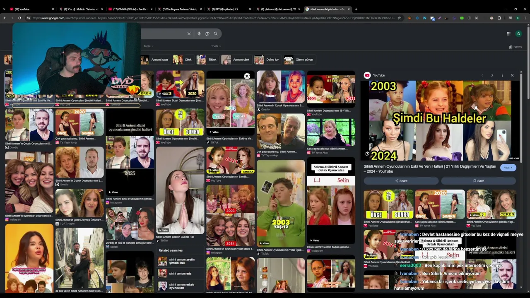This screenshot has width=530, height=298.
Task: Expand the Tools dropdown
Action: click(x=216, y=46)
